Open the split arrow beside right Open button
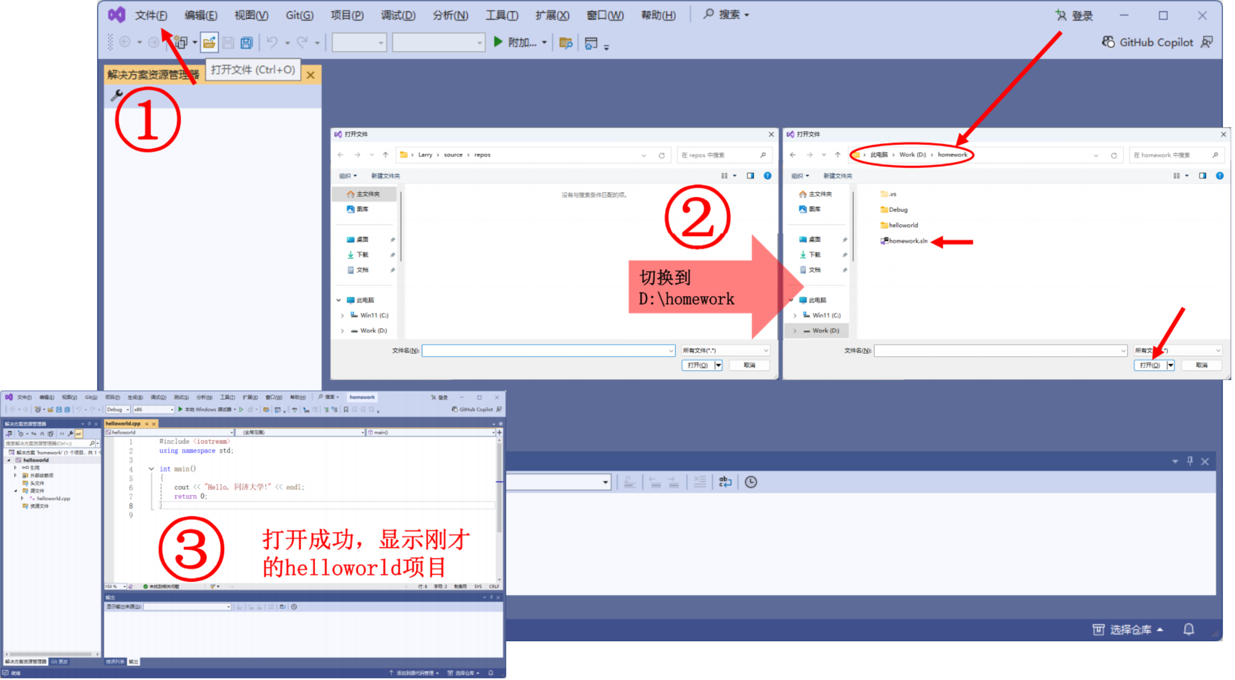 1170,366
